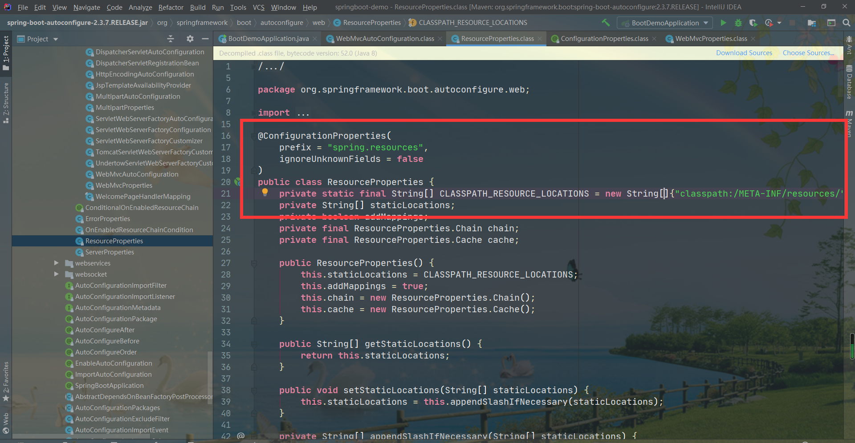Screen dimensions: 855x443
Task: Run BootDemoApplication with green play icon
Action: click(x=723, y=23)
